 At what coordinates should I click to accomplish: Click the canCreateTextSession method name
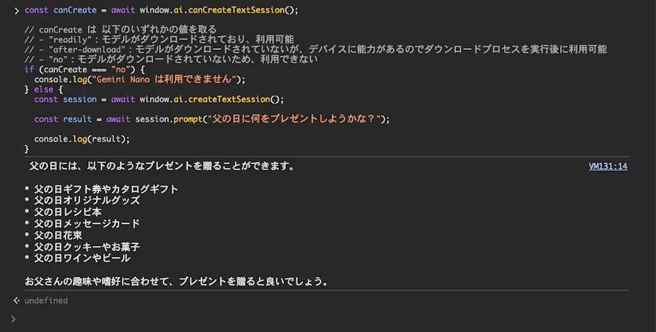click(236, 10)
